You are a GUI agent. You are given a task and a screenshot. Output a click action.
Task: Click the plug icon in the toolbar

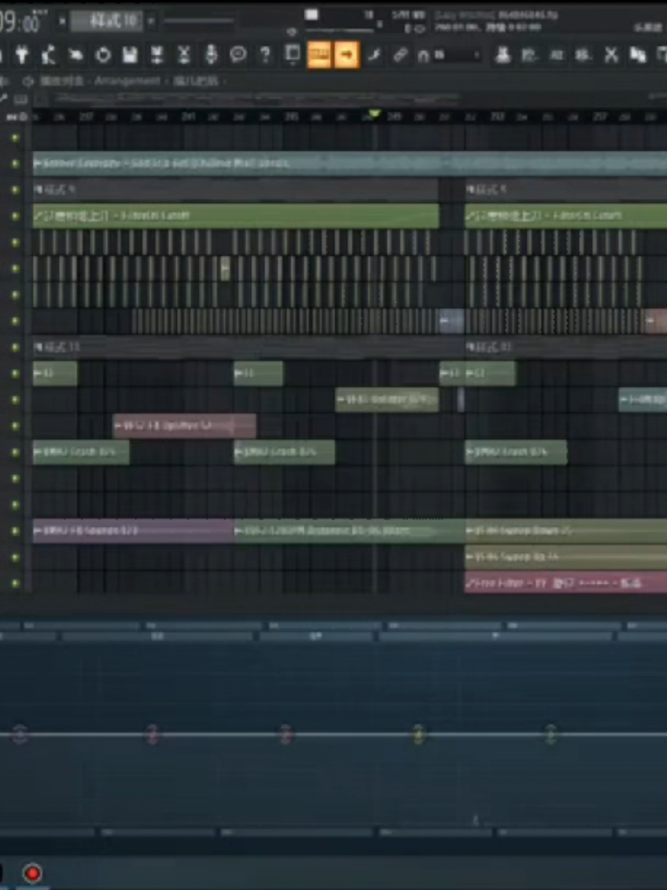pos(22,55)
